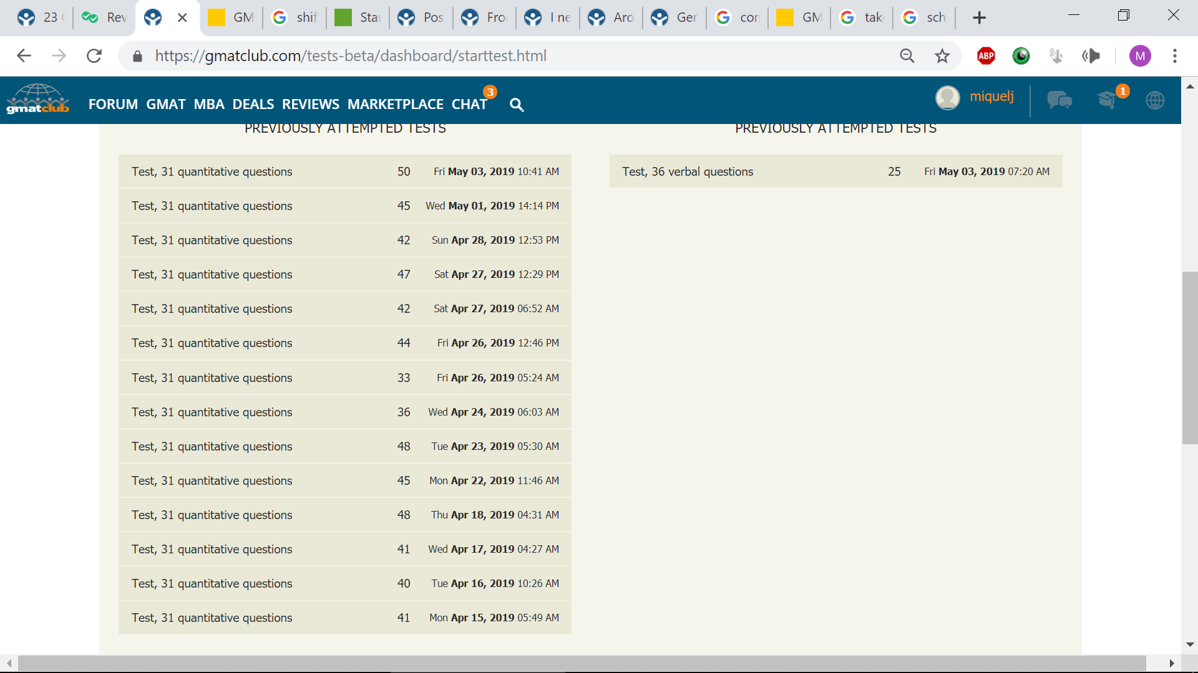Image resolution: width=1198 pixels, height=673 pixels.
Task: Click the horizontal scrollbar thumb
Action: [582, 663]
